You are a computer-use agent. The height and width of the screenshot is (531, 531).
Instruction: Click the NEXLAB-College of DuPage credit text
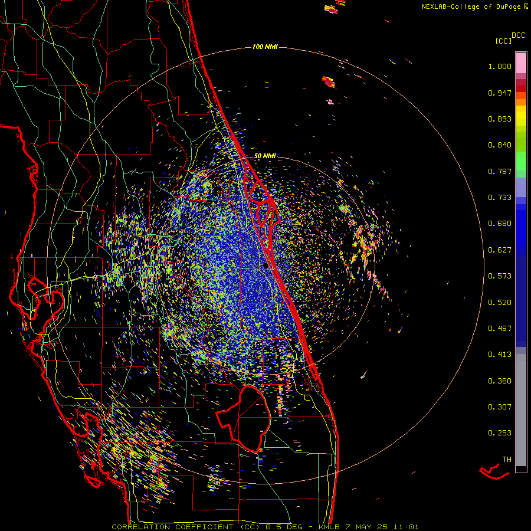point(473,6)
